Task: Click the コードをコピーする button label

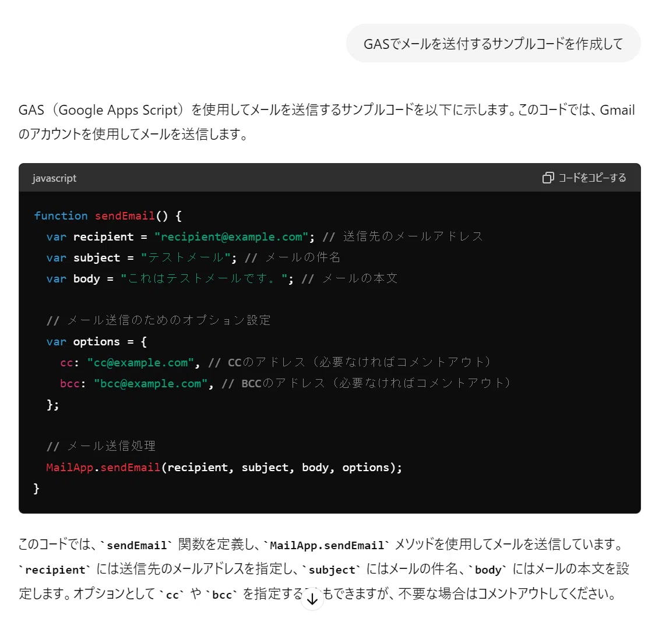Action: coord(592,178)
